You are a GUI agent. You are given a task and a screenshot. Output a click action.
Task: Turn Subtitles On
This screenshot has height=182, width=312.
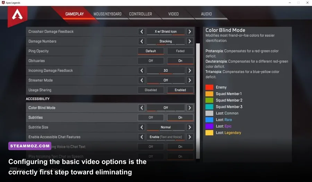tap(180, 118)
